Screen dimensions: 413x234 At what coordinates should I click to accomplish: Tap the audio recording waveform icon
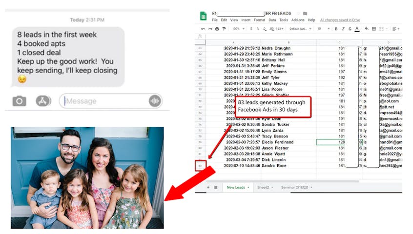[x=155, y=101]
